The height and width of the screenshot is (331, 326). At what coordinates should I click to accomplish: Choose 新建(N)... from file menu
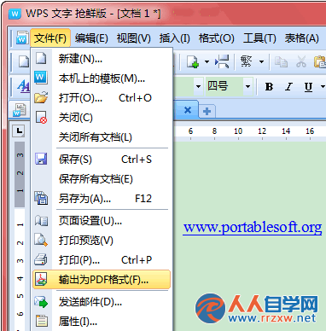click(x=102, y=59)
